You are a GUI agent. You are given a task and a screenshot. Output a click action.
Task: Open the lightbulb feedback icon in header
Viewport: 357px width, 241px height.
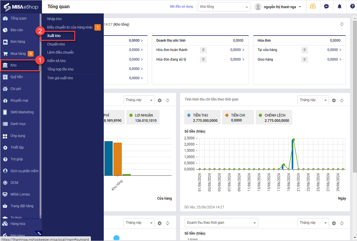tap(313, 6)
